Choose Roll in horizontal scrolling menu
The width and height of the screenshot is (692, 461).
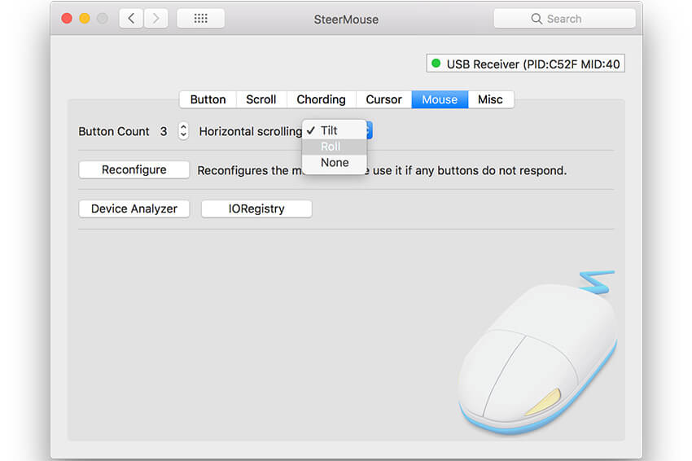point(335,147)
